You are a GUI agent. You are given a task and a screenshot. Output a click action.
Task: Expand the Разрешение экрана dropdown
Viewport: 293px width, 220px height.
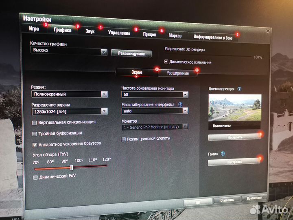70,112
